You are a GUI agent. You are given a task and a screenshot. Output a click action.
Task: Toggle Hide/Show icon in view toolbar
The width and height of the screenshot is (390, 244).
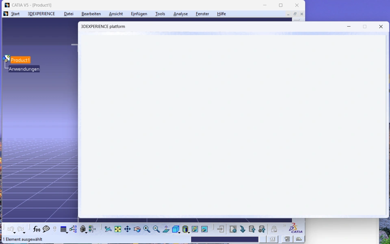tap(195, 229)
